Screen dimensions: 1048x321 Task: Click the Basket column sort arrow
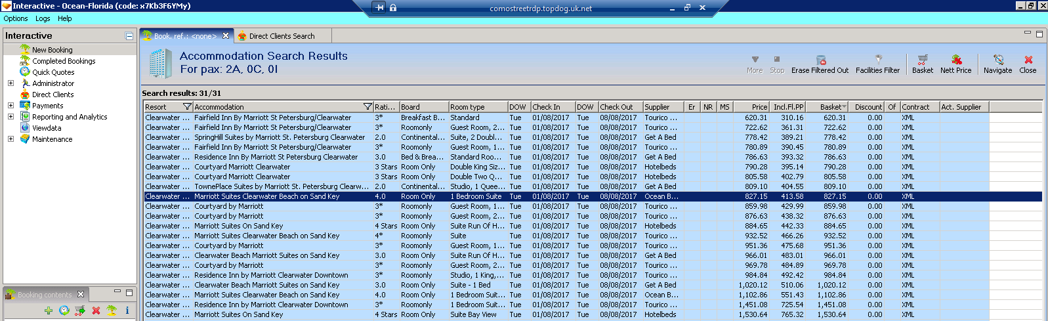pos(844,106)
